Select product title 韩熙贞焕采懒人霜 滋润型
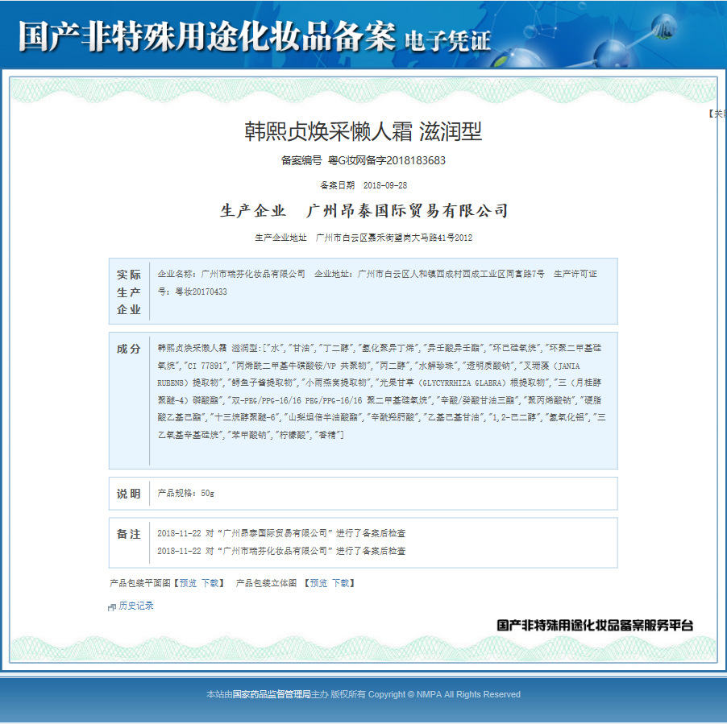Image resolution: width=727 pixels, height=724 pixels. 363,131
